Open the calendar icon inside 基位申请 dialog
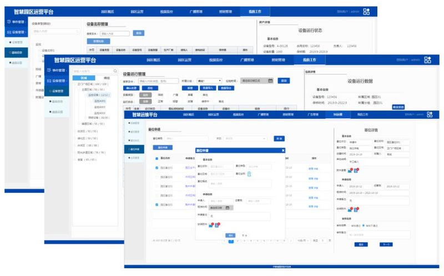 pyautogui.click(x=228, y=208)
